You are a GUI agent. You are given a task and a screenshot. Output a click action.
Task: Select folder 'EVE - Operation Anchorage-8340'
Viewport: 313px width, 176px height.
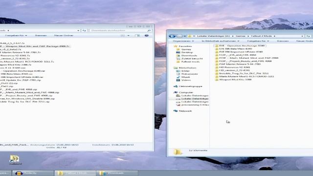pos(242,45)
